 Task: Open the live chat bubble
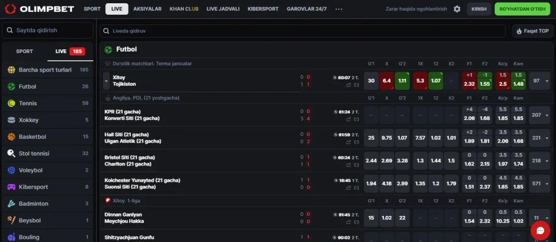click(x=540, y=230)
